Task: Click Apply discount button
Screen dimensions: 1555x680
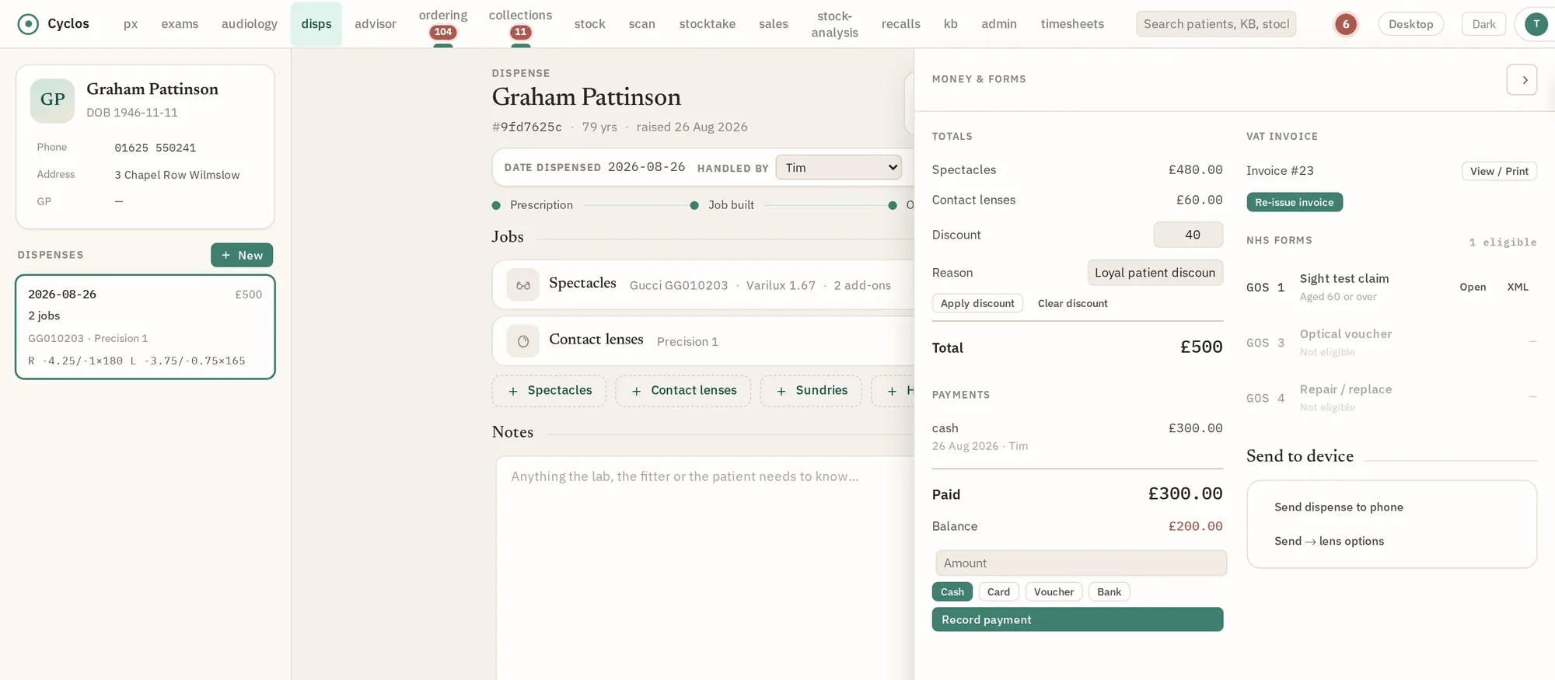Action: tap(977, 303)
